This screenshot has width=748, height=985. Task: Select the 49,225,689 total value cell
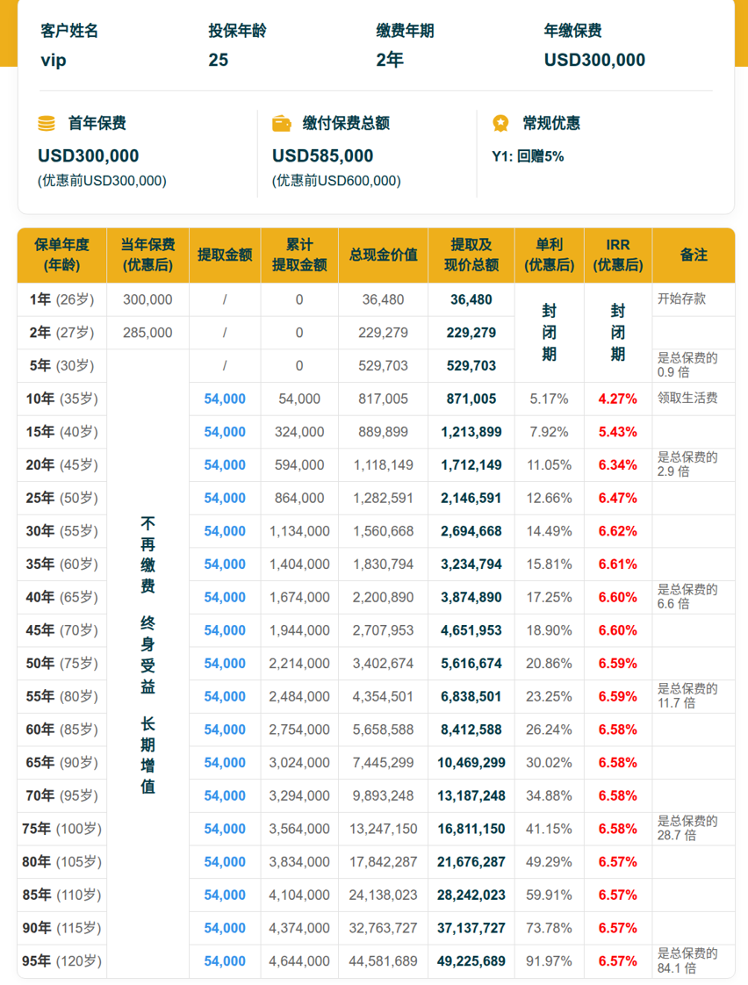(471, 961)
